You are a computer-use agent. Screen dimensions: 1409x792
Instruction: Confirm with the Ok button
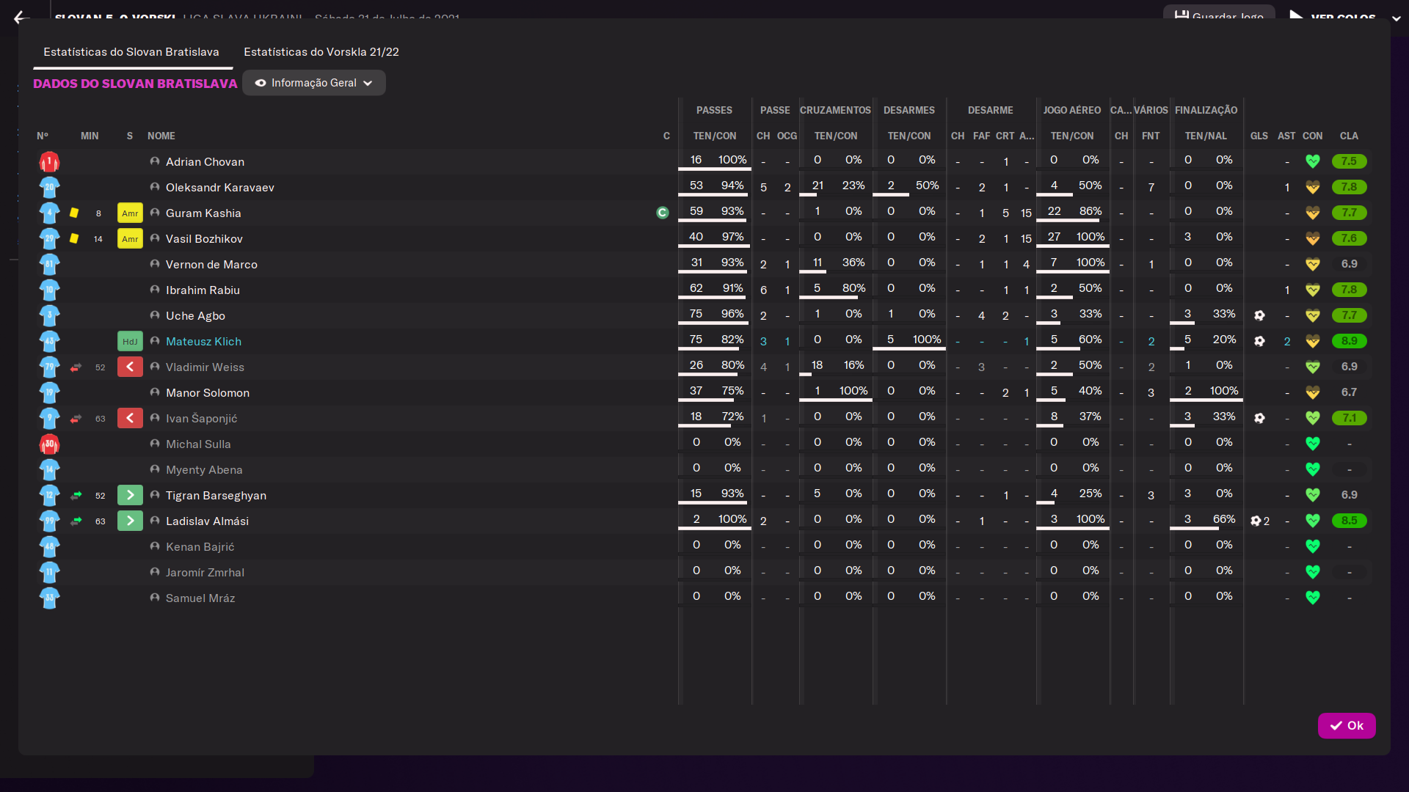pos(1347,725)
